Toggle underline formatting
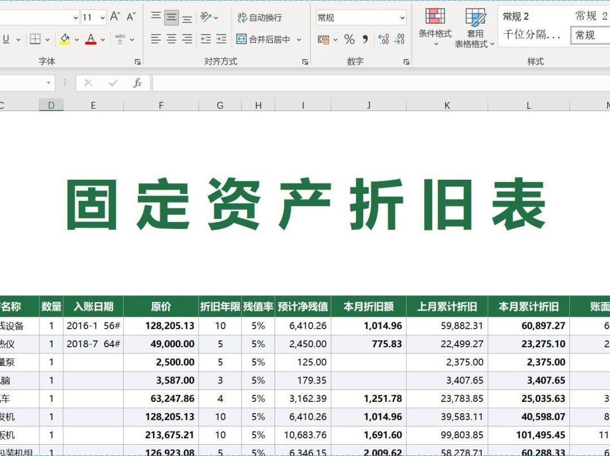 [6, 39]
